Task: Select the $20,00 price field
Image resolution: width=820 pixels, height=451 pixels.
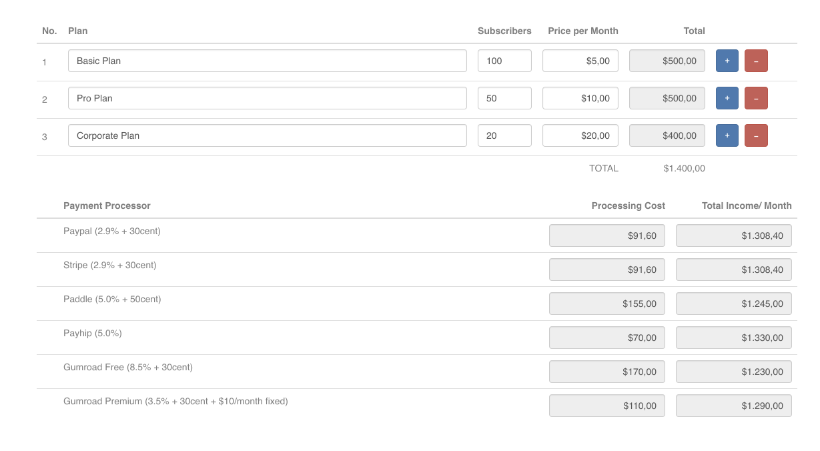Action: (x=580, y=135)
